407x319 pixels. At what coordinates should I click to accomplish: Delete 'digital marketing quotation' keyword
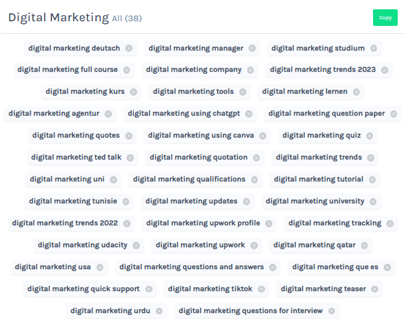click(x=256, y=158)
